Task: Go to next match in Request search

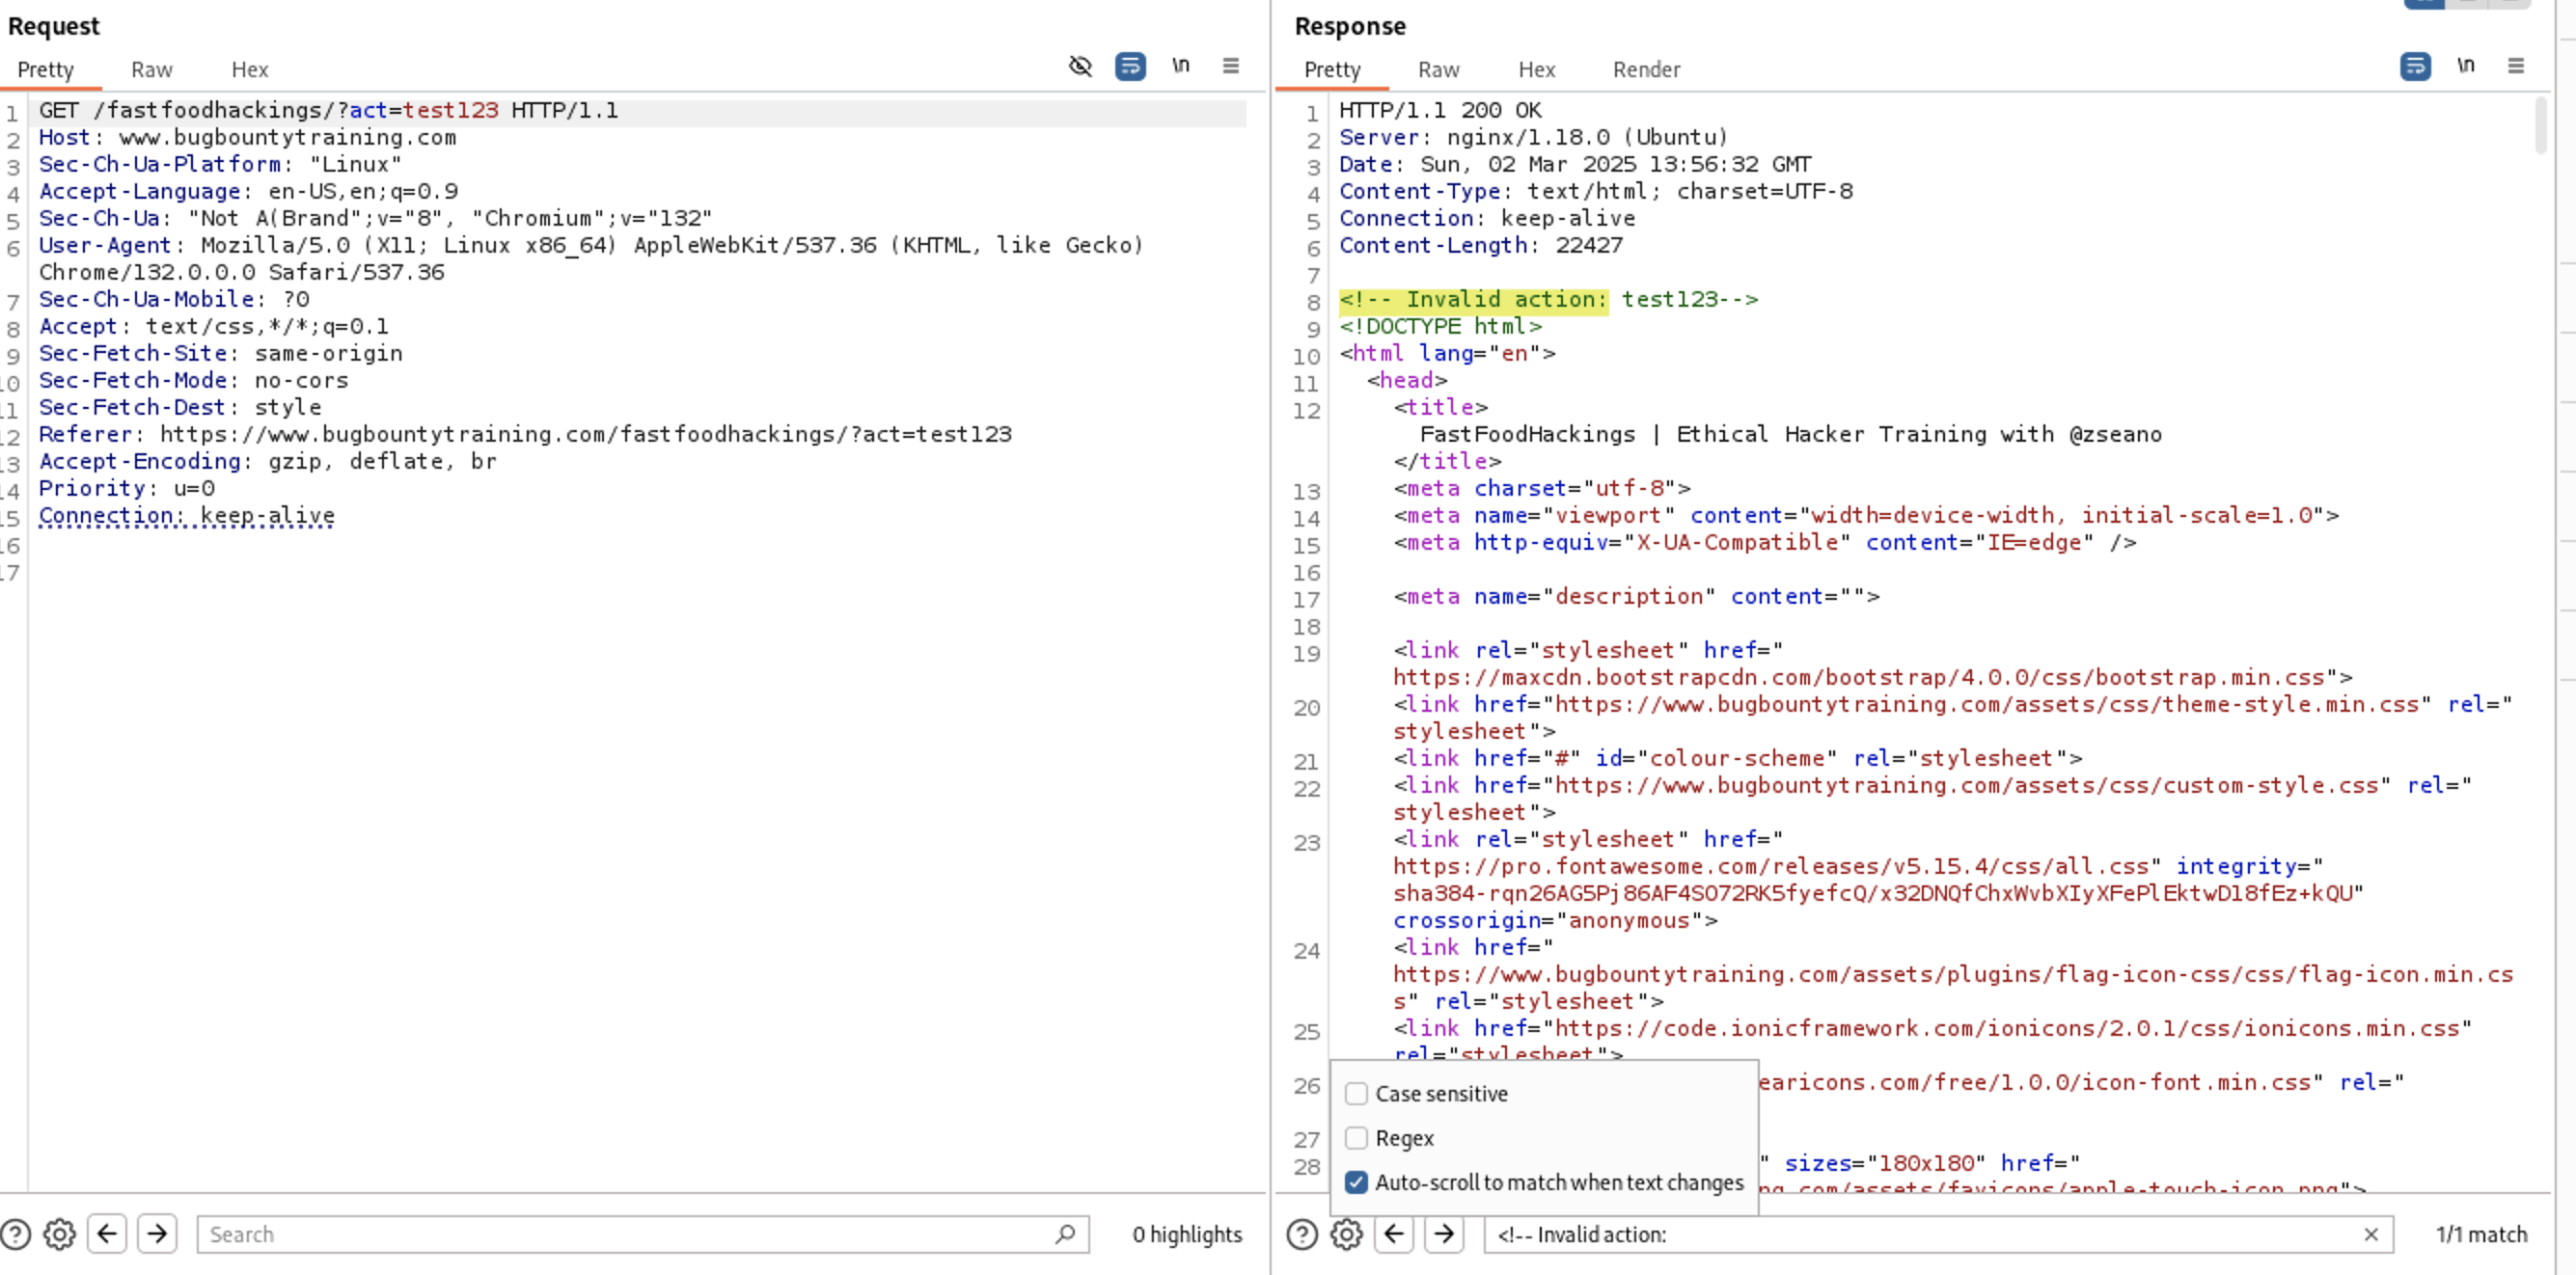Action: 157,1233
